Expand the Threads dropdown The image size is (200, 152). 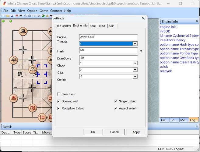[135, 44]
